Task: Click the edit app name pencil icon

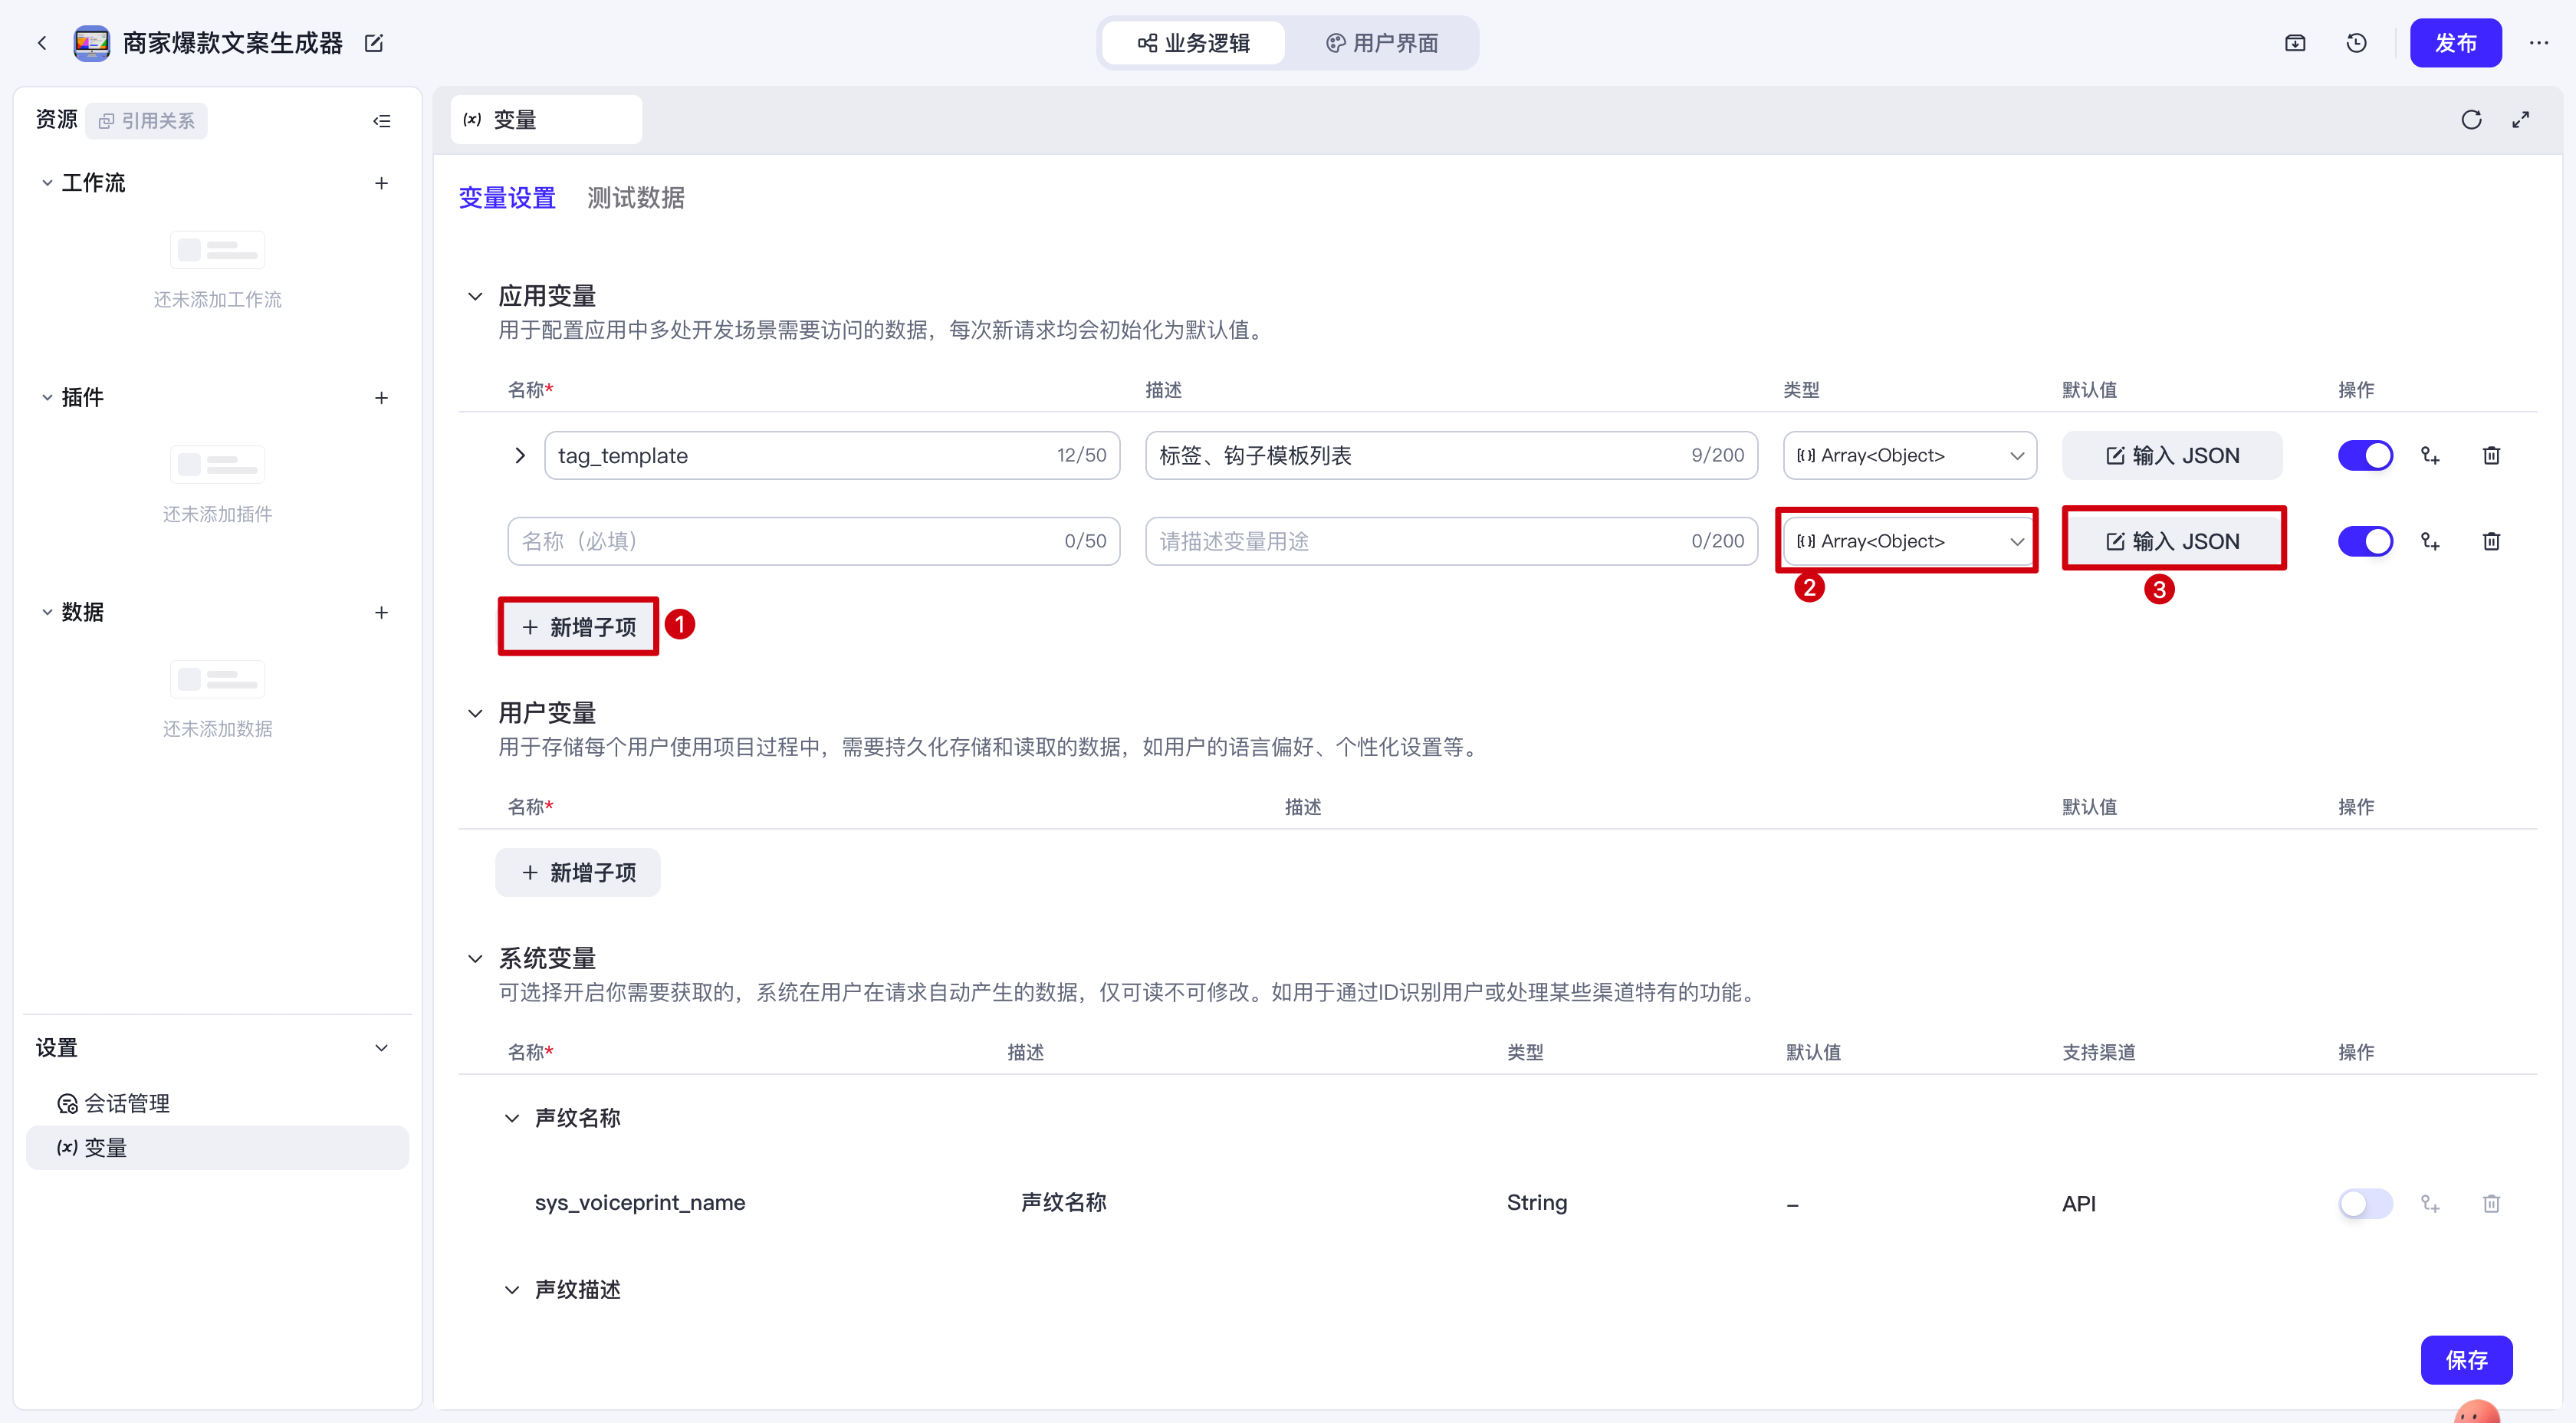Action: coord(374,43)
